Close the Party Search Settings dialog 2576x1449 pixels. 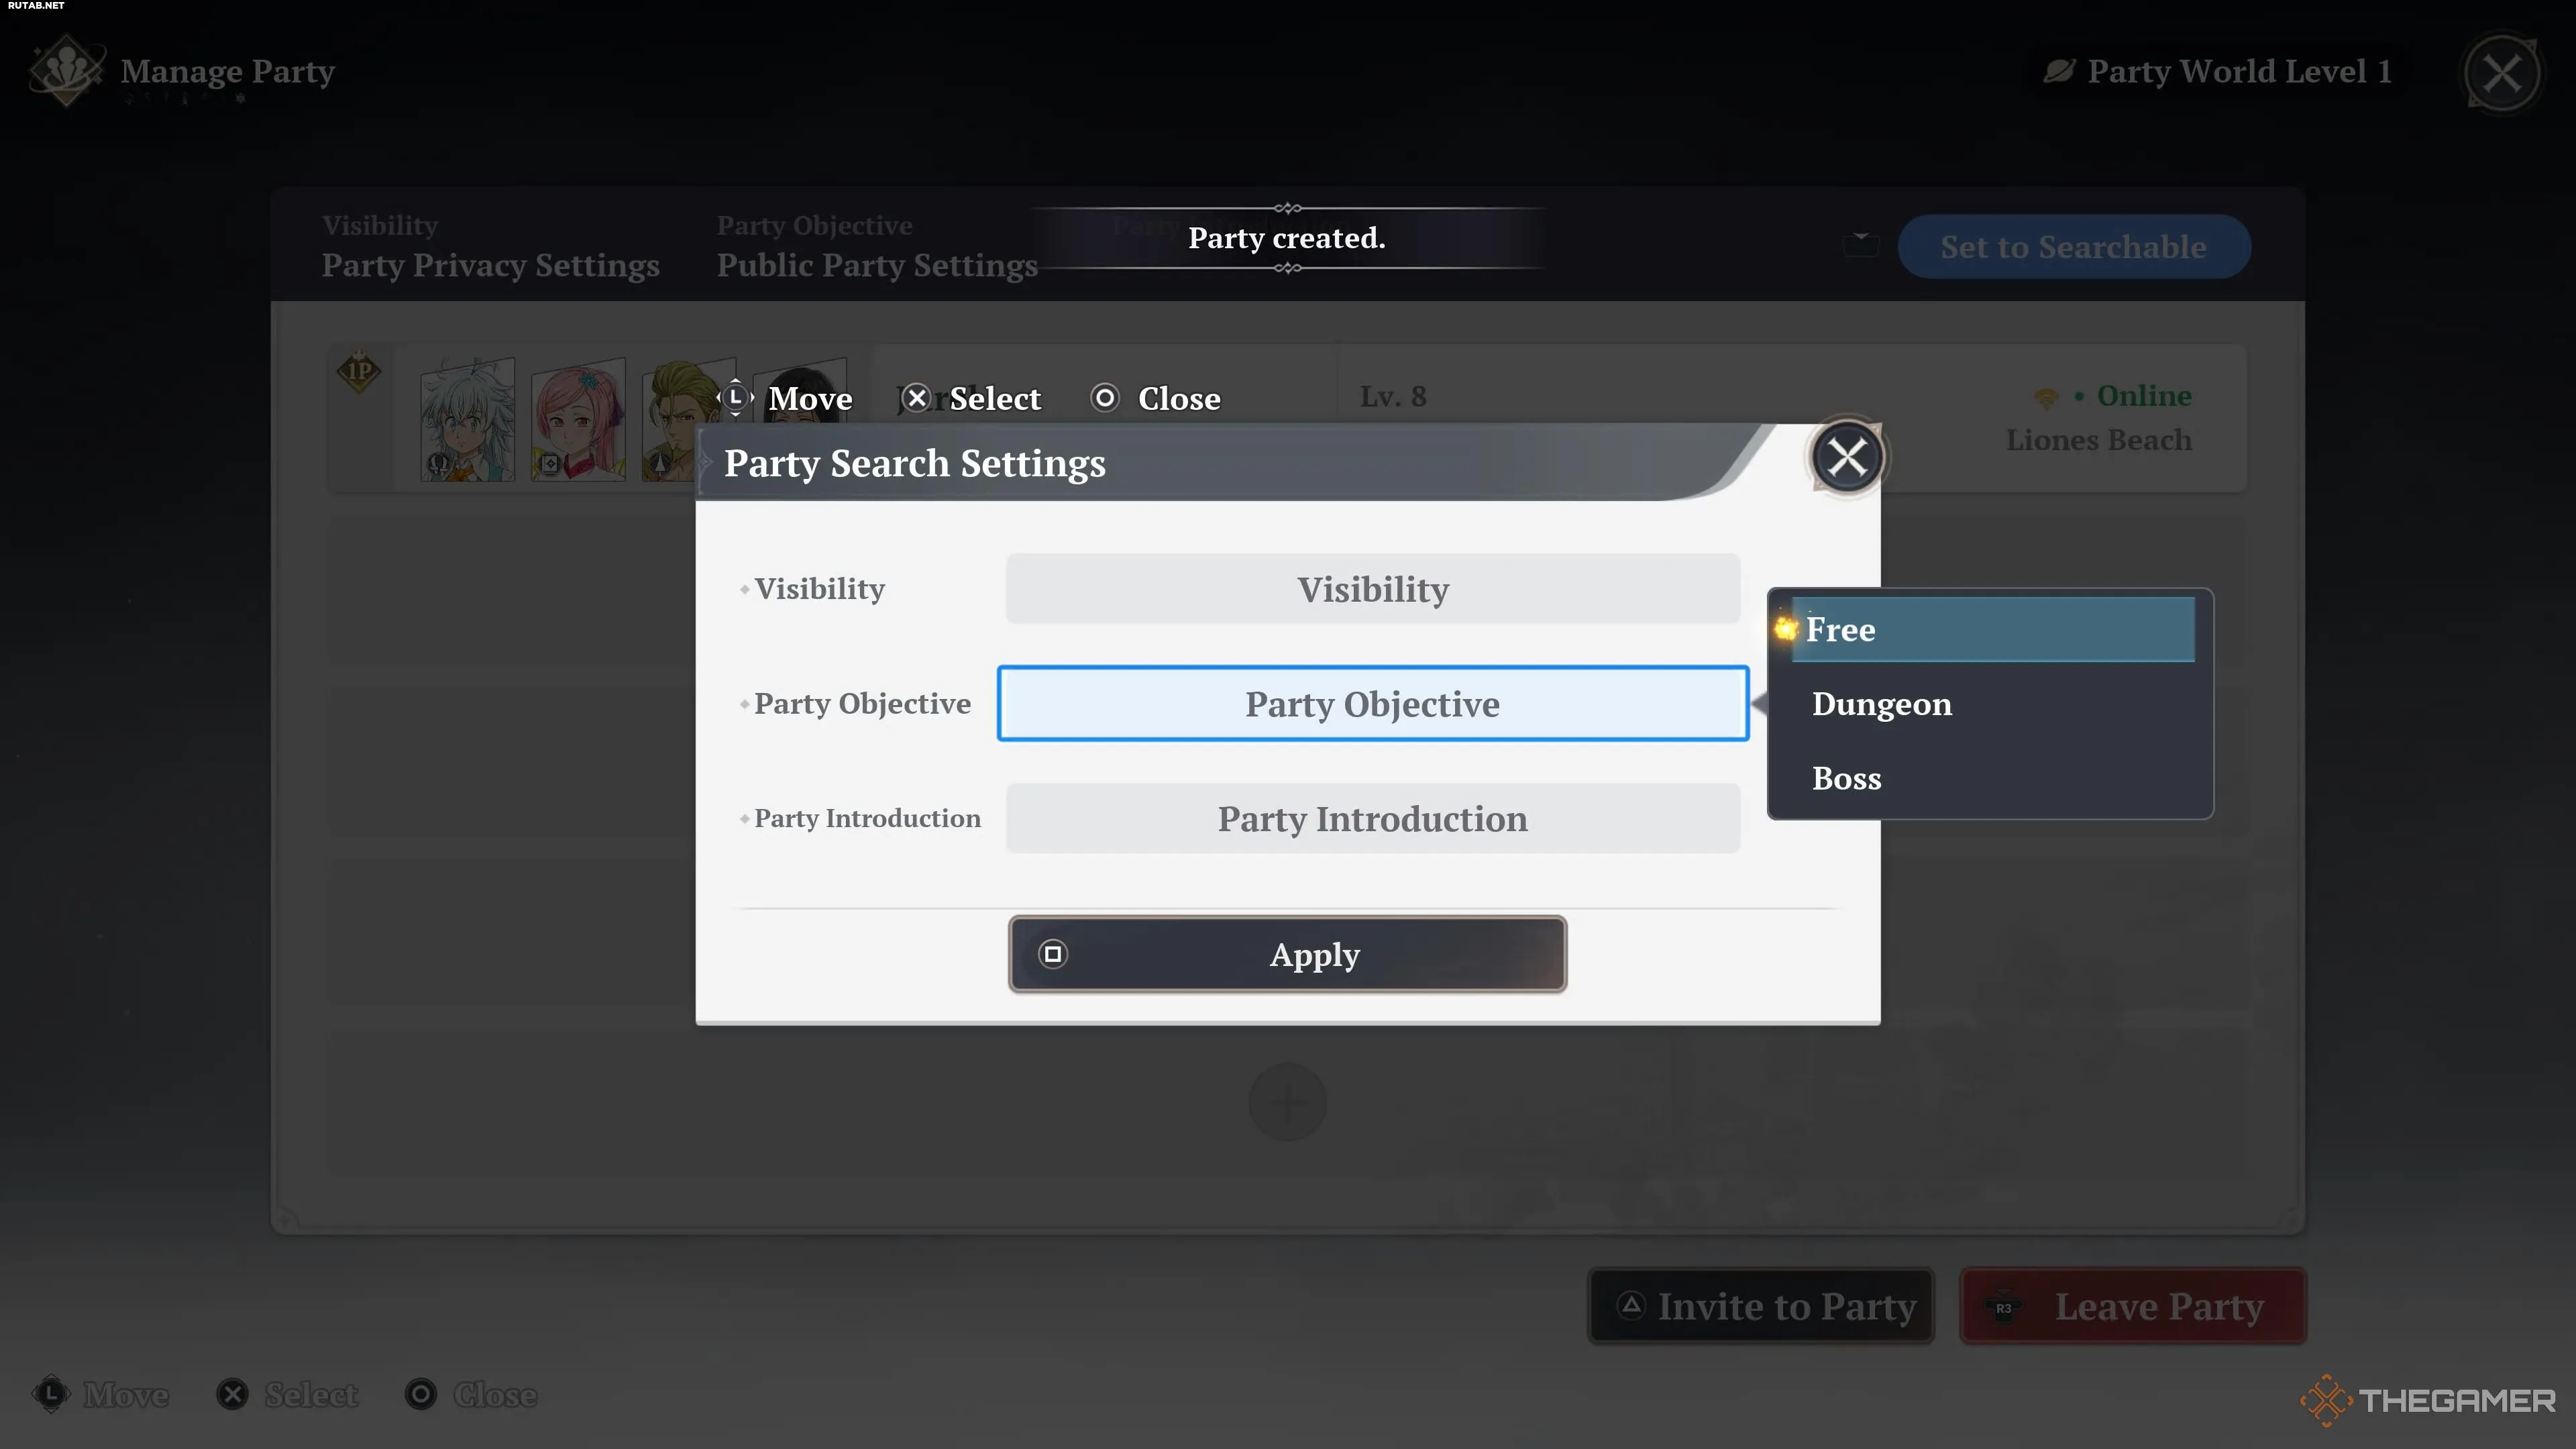coord(1846,458)
